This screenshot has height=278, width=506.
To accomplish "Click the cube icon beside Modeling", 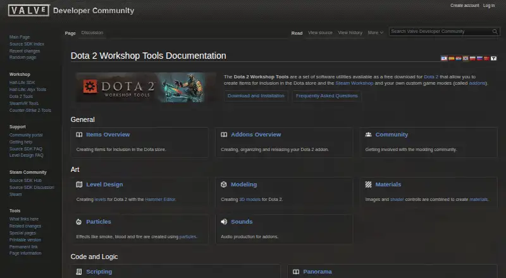I will tap(224, 184).
